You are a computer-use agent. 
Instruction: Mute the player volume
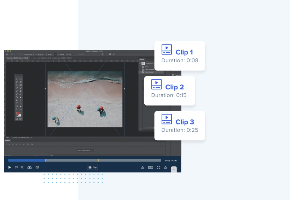37,167
